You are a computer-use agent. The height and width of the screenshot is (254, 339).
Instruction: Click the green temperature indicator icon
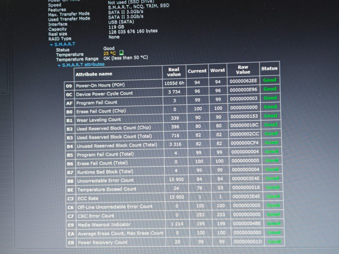pos(121,53)
